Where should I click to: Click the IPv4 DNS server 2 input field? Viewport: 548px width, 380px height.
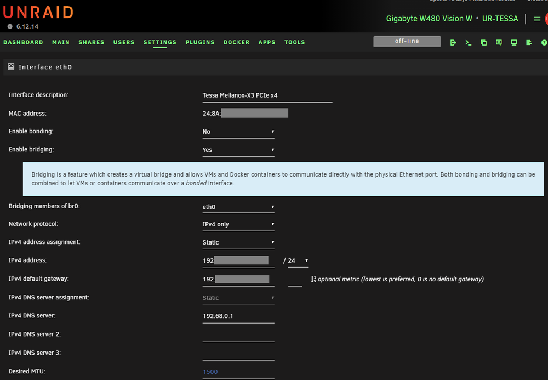click(238, 335)
